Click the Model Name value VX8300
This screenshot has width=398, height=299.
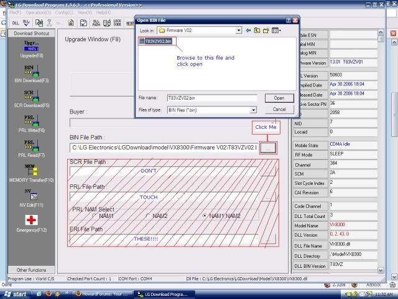337,225
